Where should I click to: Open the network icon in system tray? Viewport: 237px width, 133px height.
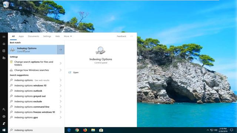coord(212,130)
